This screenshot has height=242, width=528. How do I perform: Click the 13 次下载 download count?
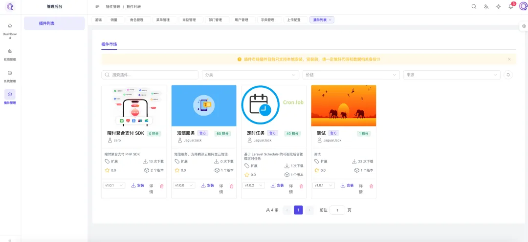pos(153,161)
